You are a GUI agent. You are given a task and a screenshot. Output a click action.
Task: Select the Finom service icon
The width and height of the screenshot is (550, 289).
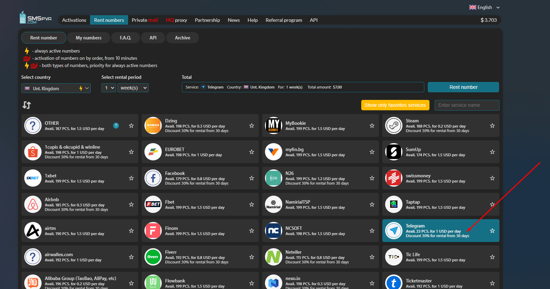[153, 231]
